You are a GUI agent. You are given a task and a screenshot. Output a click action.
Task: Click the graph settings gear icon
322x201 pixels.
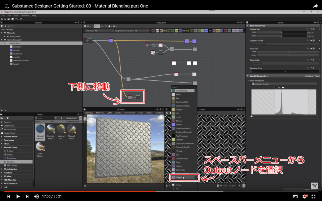pos(114,26)
